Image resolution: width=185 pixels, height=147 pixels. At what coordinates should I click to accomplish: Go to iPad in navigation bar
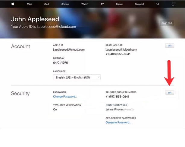click(47, 4)
